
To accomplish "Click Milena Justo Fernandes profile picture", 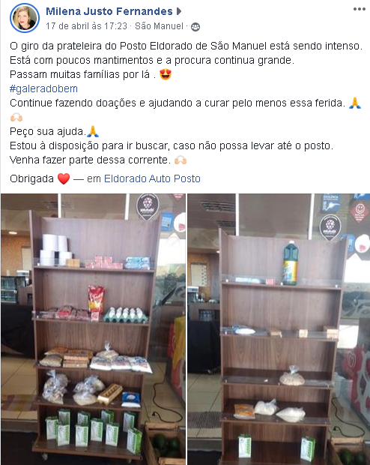I will click(x=25, y=18).
